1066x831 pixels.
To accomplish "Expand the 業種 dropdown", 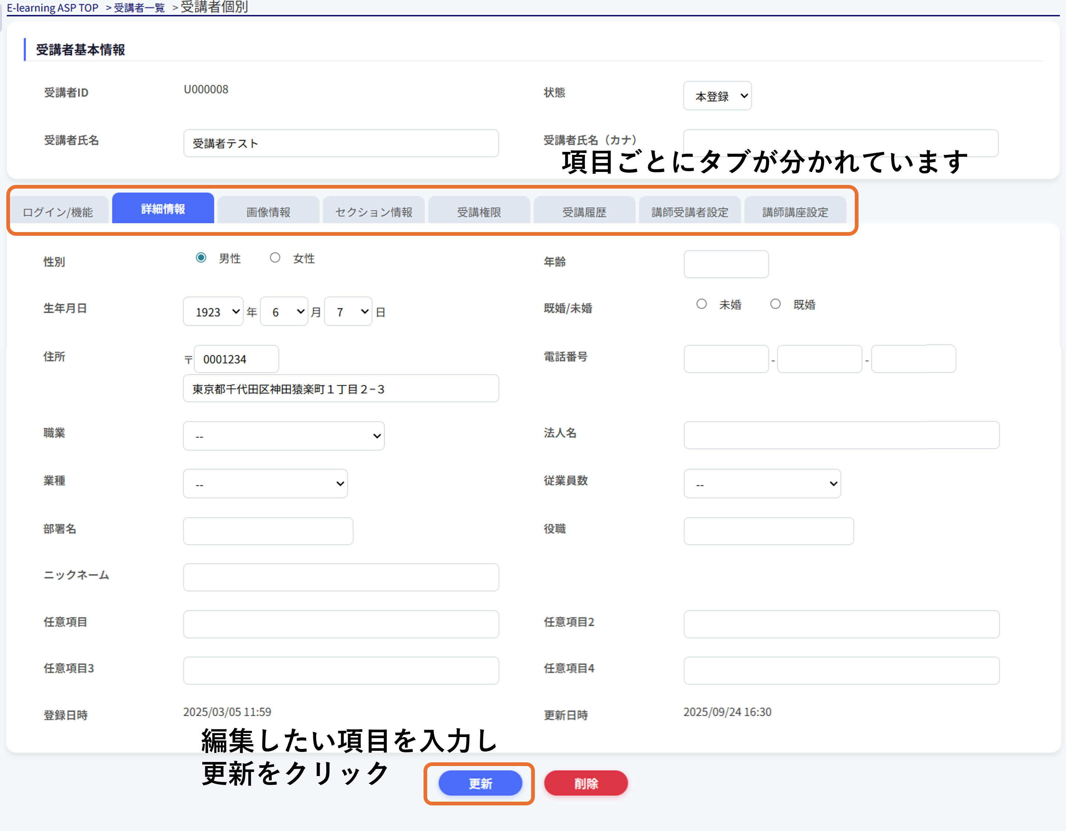I will click(x=265, y=484).
